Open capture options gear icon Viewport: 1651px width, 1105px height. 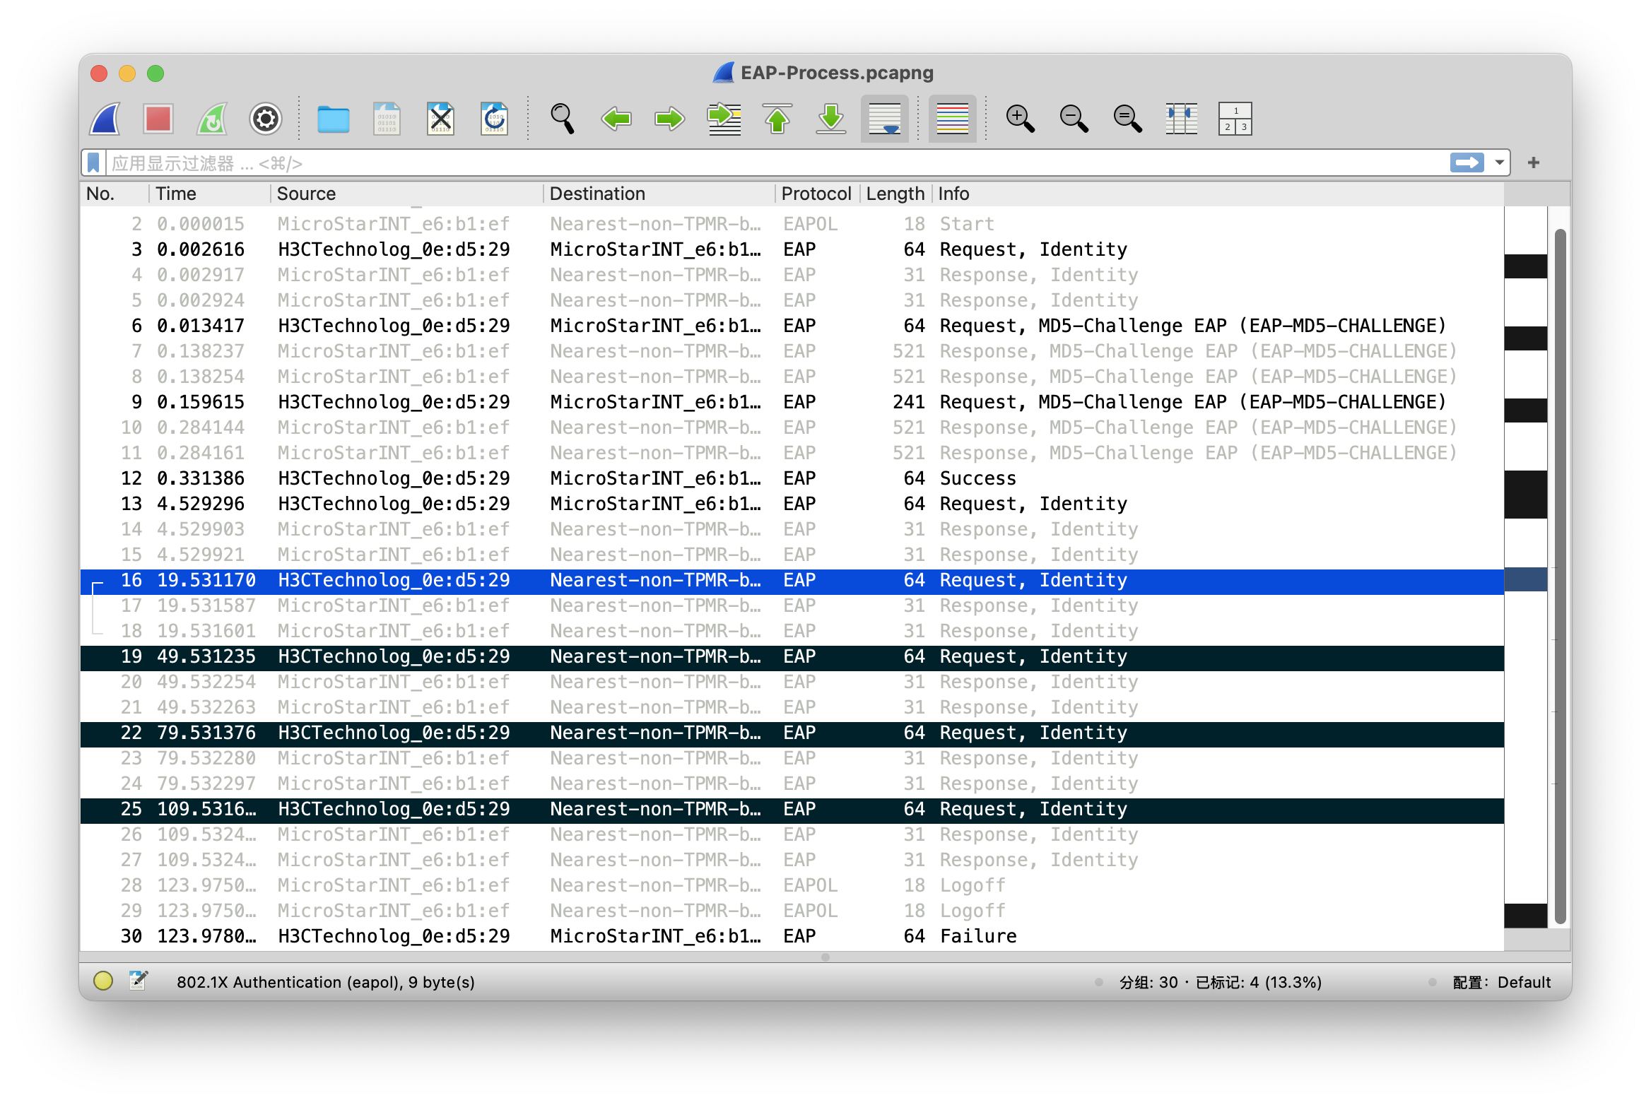(x=266, y=119)
